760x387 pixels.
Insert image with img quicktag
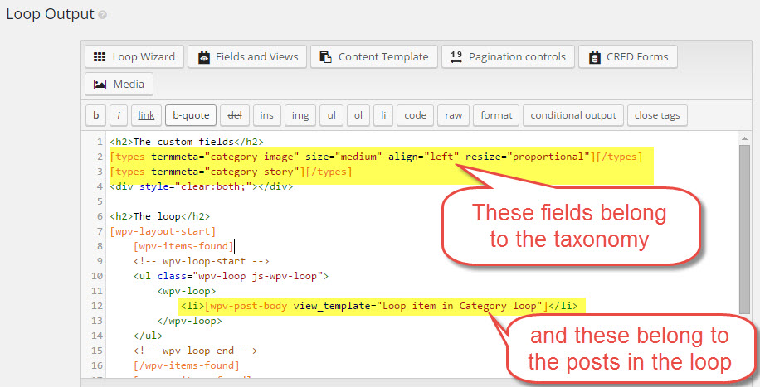(x=300, y=115)
